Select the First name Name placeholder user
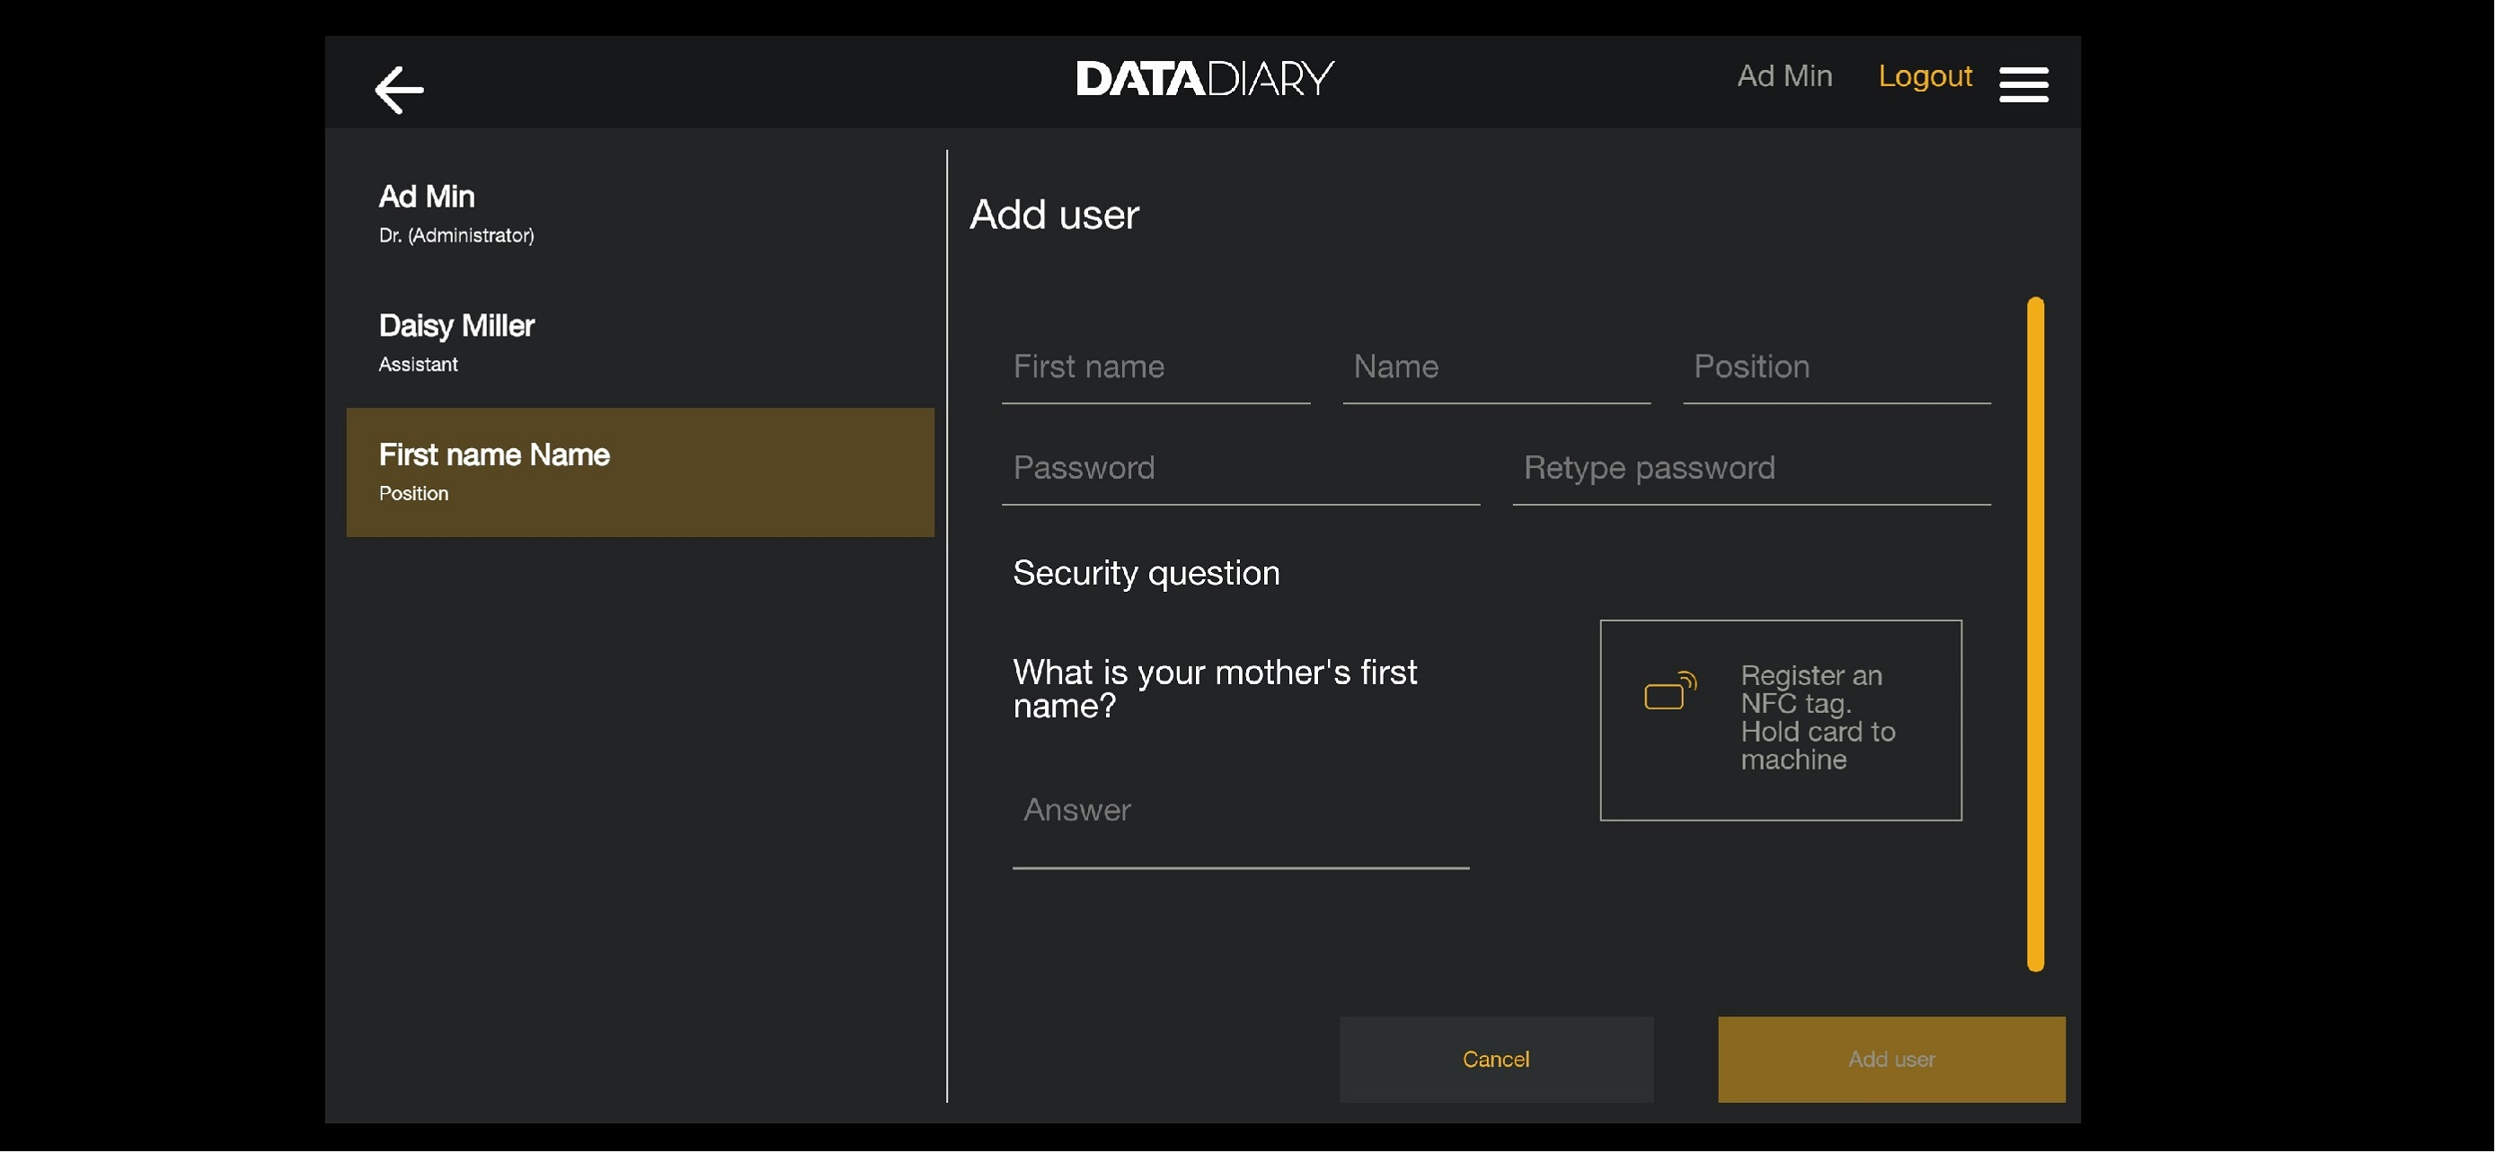The width and height of the screenshot is (2496, 1153). 641,472
